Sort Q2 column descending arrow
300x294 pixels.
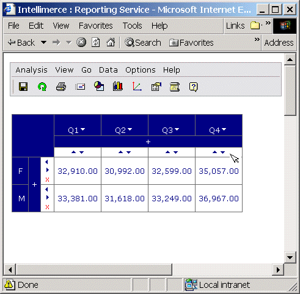[129, 152]
